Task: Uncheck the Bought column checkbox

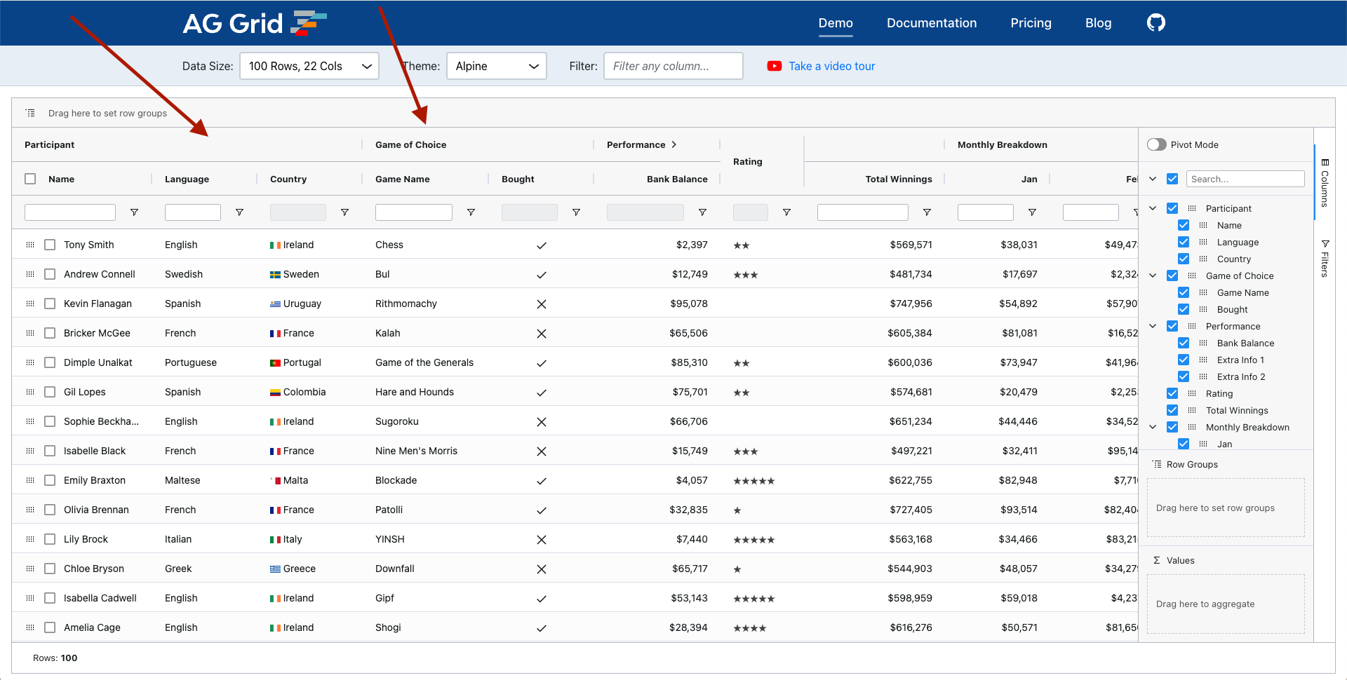Action: (x=1184, y=309)
